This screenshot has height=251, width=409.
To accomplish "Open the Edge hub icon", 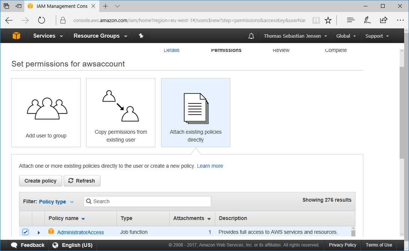I will click(x=351, y=20).
